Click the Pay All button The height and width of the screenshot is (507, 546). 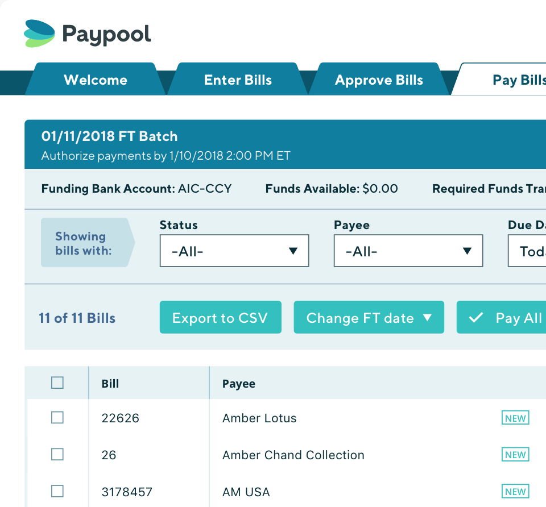point(509,317)
